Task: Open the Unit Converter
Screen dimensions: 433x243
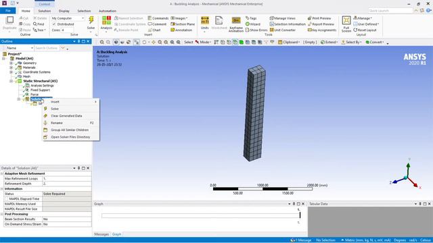Action: [283, 30]
